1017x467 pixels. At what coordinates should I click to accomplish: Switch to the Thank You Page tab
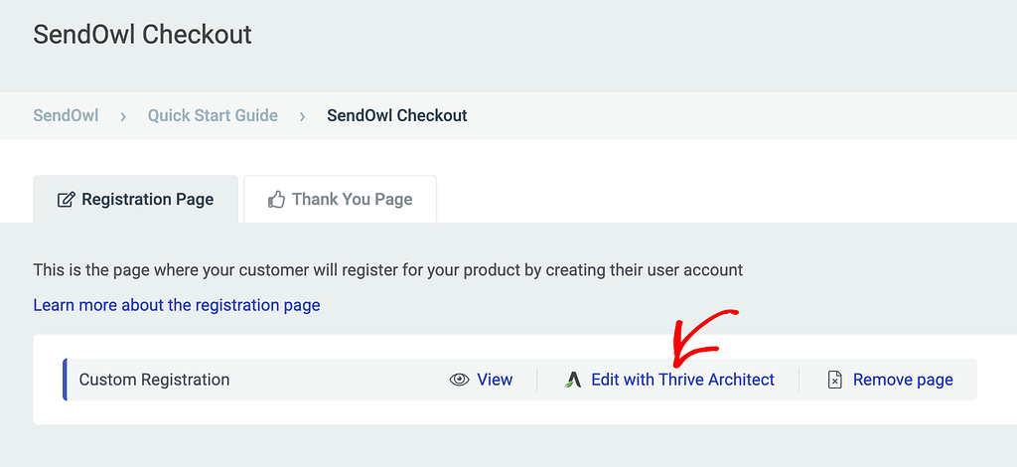[x=340, y=199]
